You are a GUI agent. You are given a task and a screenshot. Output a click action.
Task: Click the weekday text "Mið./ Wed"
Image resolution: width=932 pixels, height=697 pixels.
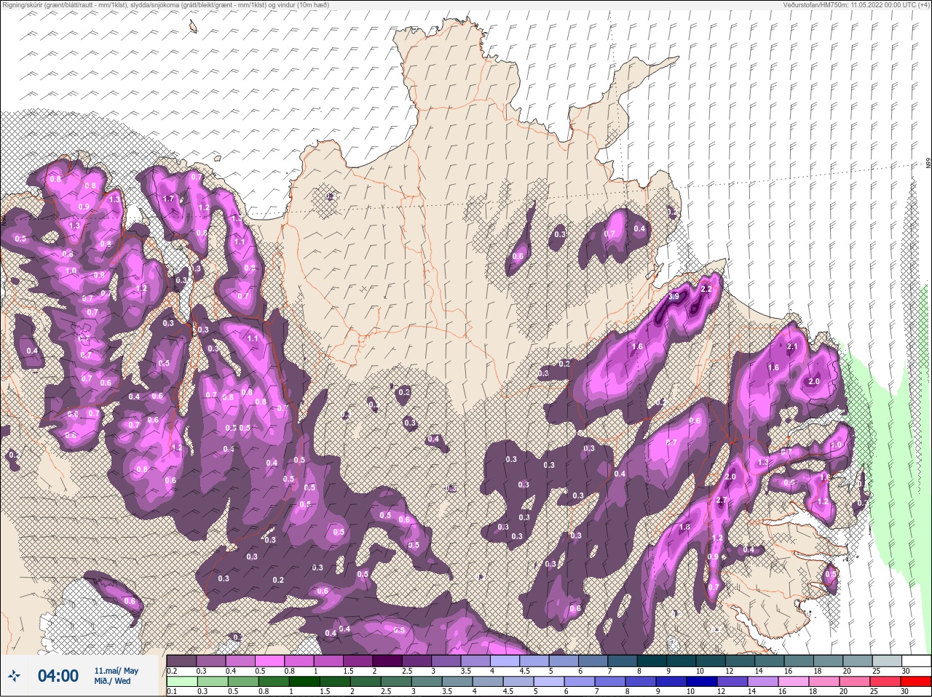tap(112, 681)
